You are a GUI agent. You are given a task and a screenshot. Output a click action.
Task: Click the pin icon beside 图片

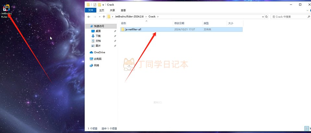[115, 46]
